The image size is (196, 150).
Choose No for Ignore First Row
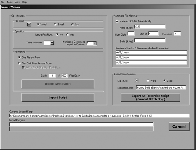tap(57, 34)
